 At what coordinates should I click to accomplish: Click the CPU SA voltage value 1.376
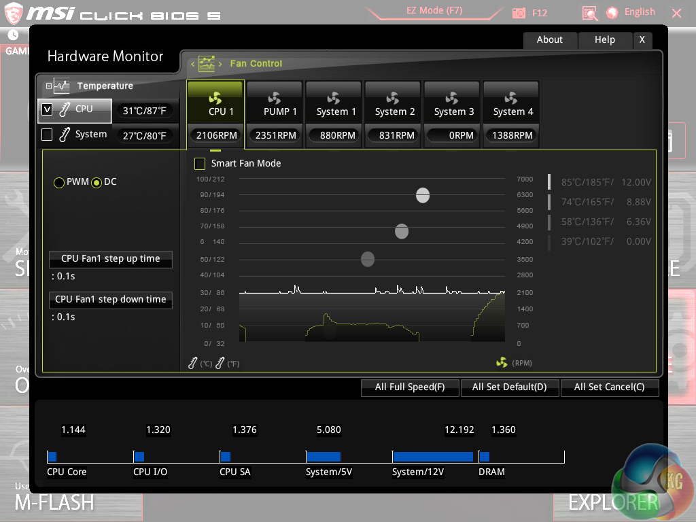pos(245,430)
